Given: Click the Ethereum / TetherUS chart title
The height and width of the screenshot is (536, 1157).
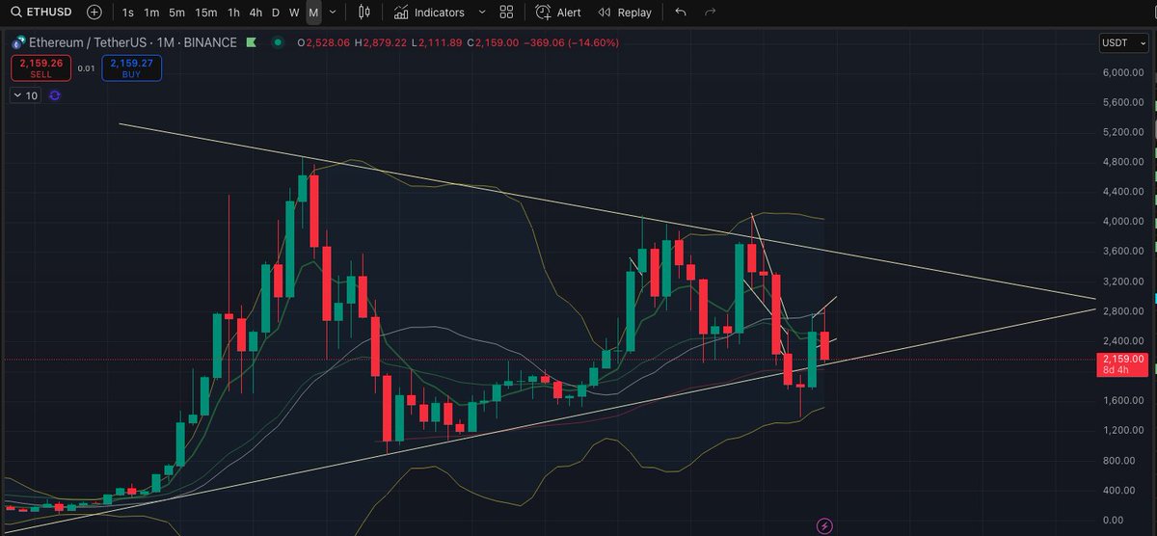Looking at the screenshot, I should [x=133, y=43].
